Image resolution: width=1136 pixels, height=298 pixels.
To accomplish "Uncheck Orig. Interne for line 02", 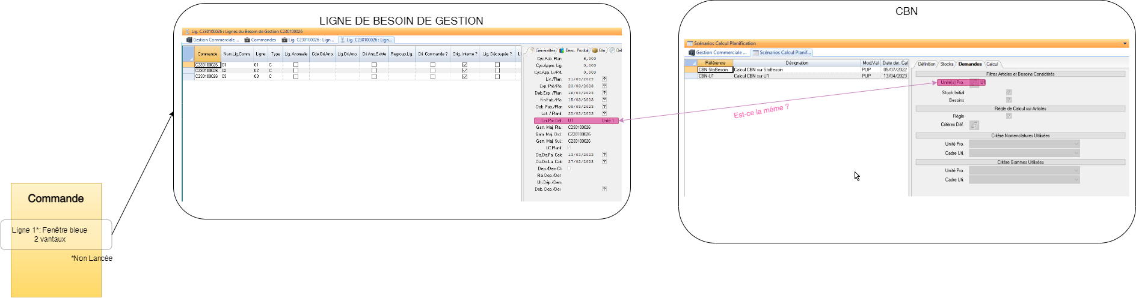I will pyautogui.click(x=464, y=70).
